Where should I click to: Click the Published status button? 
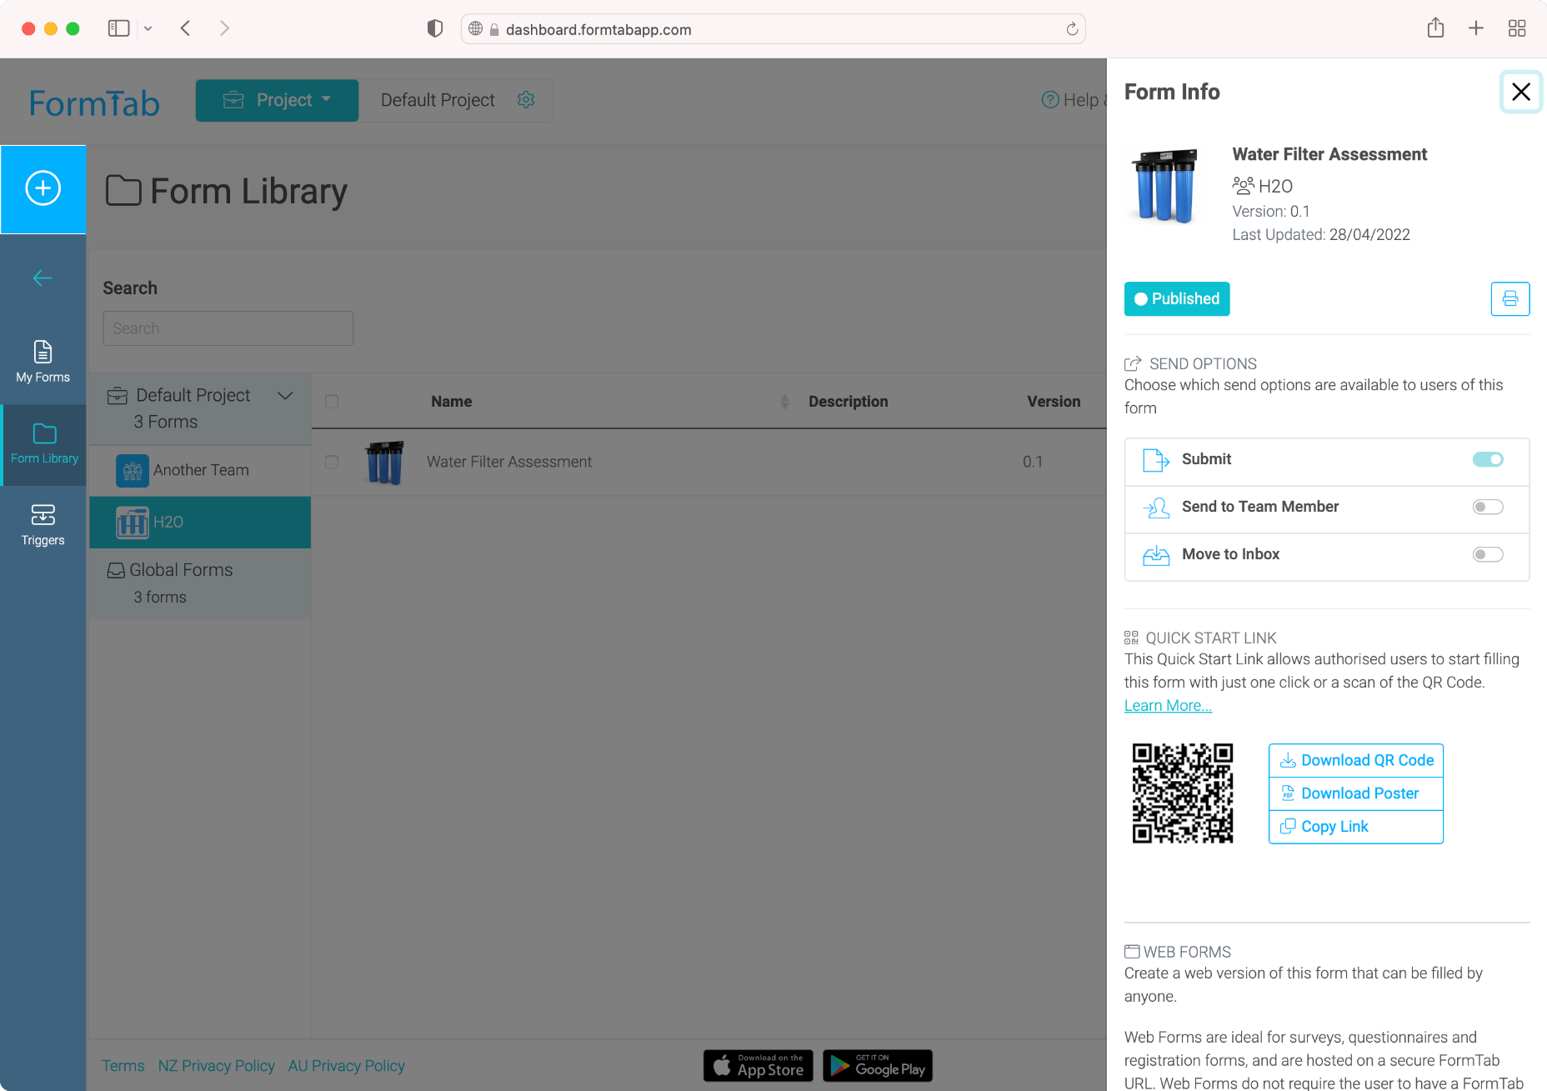(x=1177, y=299)
